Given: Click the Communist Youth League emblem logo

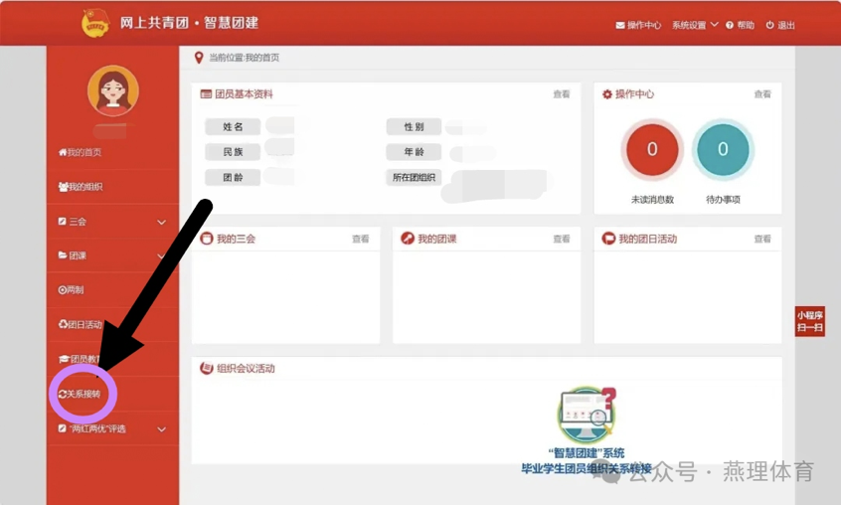Looking at the screenshot, I should point(94,23).
